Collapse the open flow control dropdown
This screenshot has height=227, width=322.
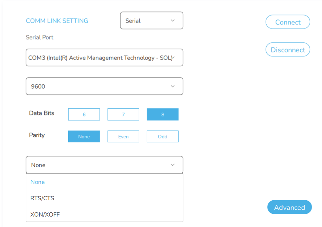pos(104,165)
